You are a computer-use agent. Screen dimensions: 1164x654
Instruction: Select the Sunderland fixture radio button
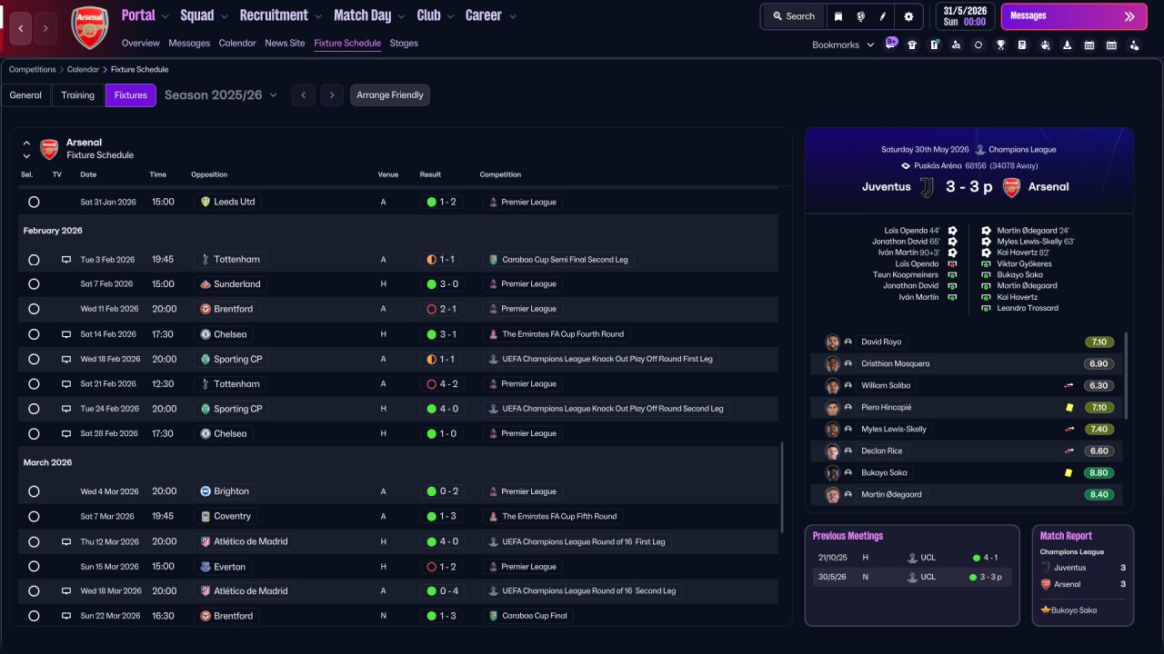point(34,284)
